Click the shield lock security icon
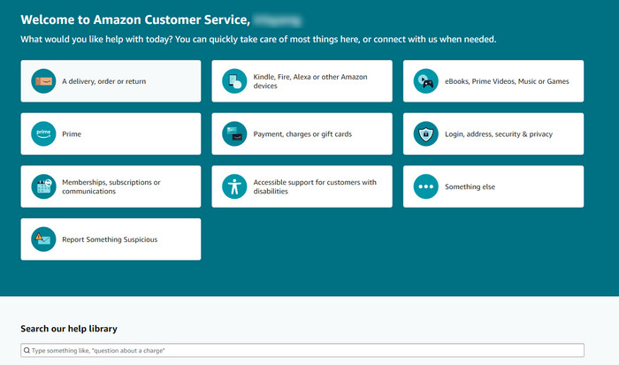619x365 pixels. pyautogui.click(x=425, y=134)
